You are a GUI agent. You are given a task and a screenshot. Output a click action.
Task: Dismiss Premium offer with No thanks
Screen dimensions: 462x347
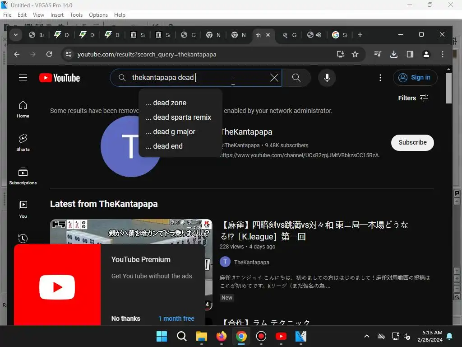coord(125,319)
